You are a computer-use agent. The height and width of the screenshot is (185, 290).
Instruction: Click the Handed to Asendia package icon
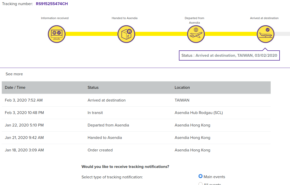[x=126, y=34]
